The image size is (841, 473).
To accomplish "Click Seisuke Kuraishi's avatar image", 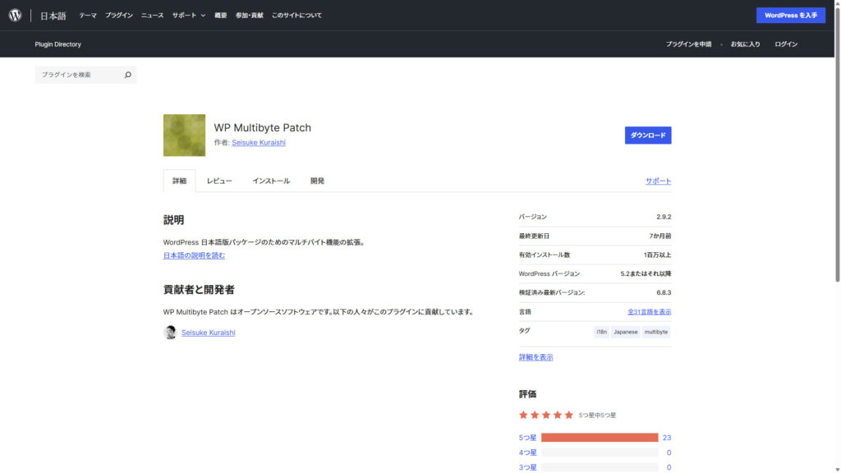I will pyautogui.click(x=170, y=333).
